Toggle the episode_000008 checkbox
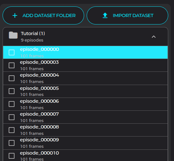 coord(12,130)
